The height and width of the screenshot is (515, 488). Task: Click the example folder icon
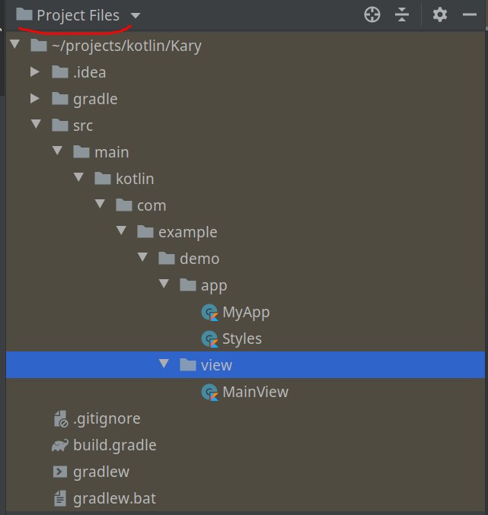145,231
